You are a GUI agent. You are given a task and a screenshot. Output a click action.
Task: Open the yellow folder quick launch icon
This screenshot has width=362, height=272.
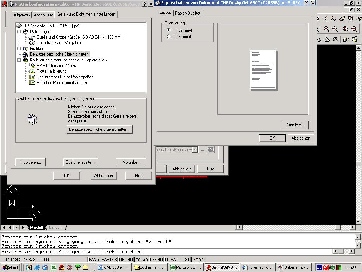coord(86,267)
